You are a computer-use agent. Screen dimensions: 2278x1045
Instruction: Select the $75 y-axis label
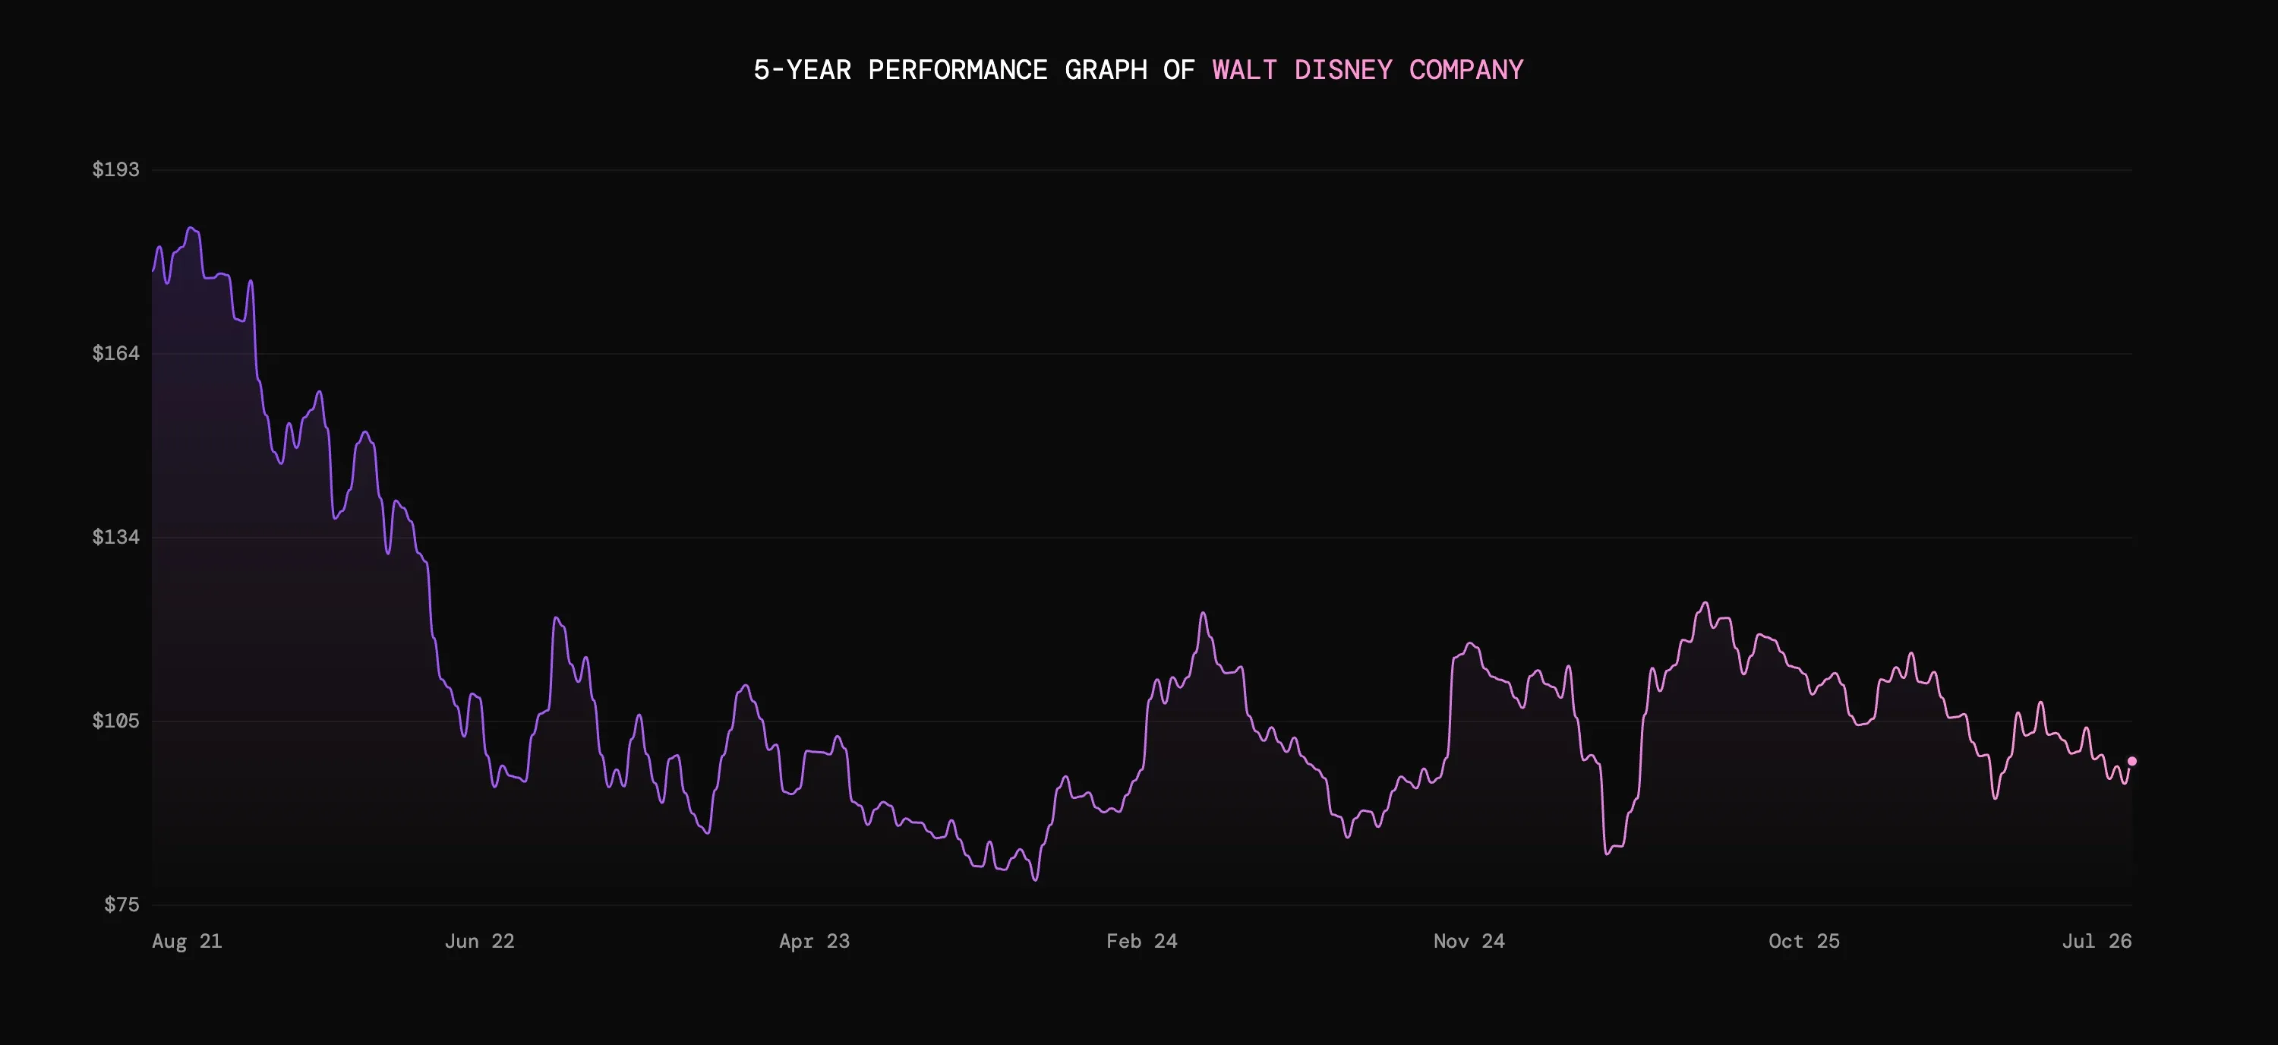(122, 905)
